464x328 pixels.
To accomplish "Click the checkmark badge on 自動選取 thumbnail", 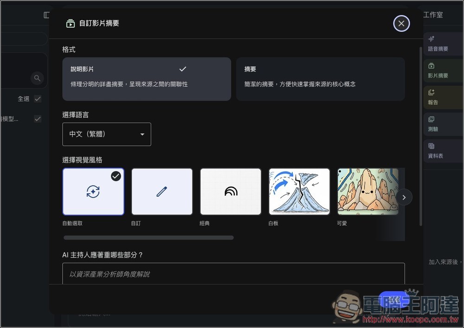I will (116, 176).
